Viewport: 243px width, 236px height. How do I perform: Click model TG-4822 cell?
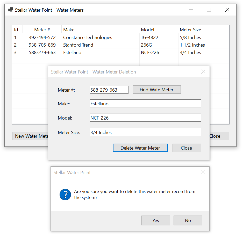tap(149, 37)
